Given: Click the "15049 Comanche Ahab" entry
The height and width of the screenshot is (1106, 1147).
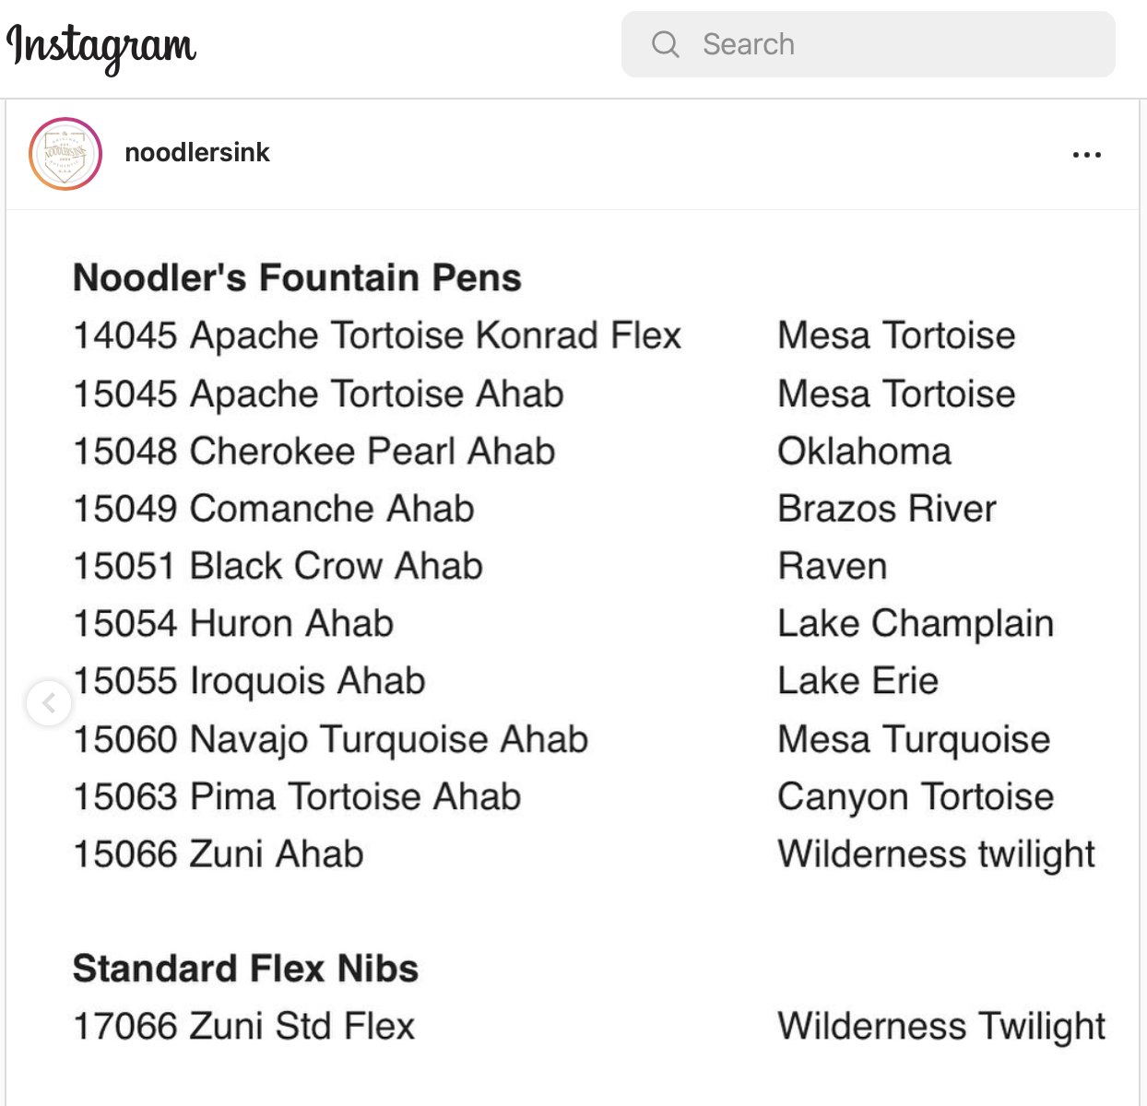Looking at the screenshot, I should click(x=274, y=509).
